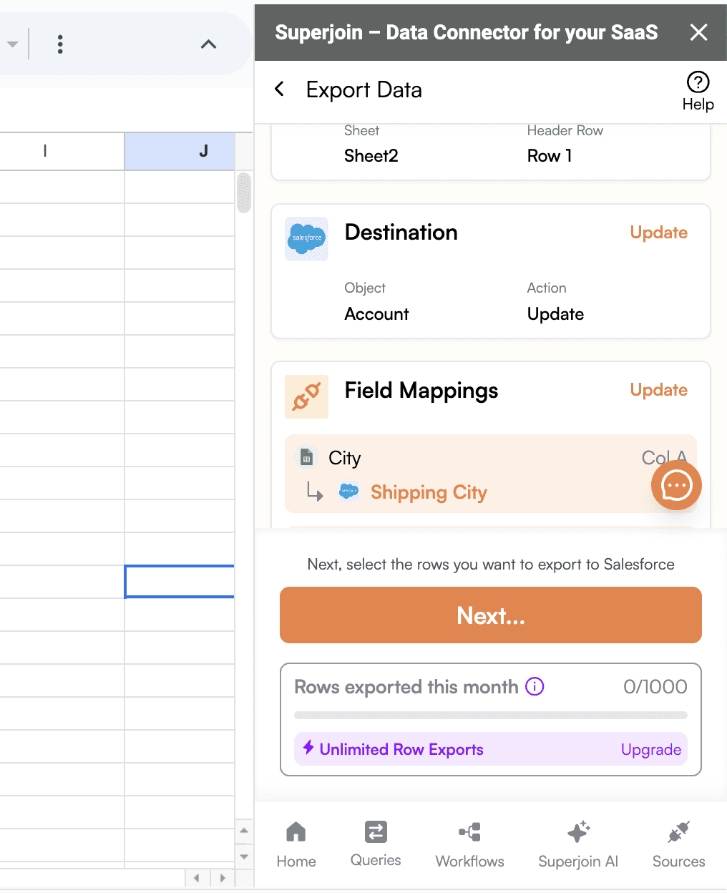Click the lightning bolt Unlimited Row Exports icon
Screen dimensions: 727x893
pyautogui.click(x=308, y=748)
